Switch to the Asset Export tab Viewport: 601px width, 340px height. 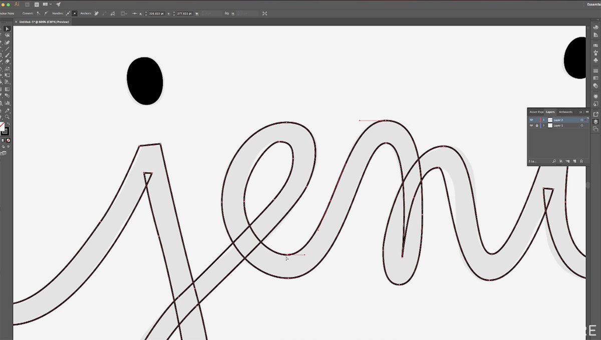536,112
